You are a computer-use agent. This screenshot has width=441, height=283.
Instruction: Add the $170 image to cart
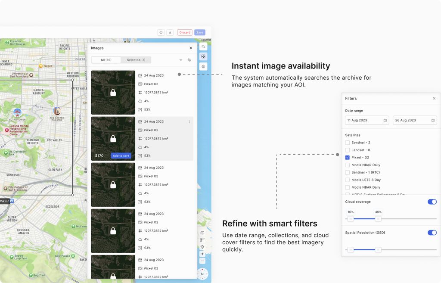tap(121, 155)
